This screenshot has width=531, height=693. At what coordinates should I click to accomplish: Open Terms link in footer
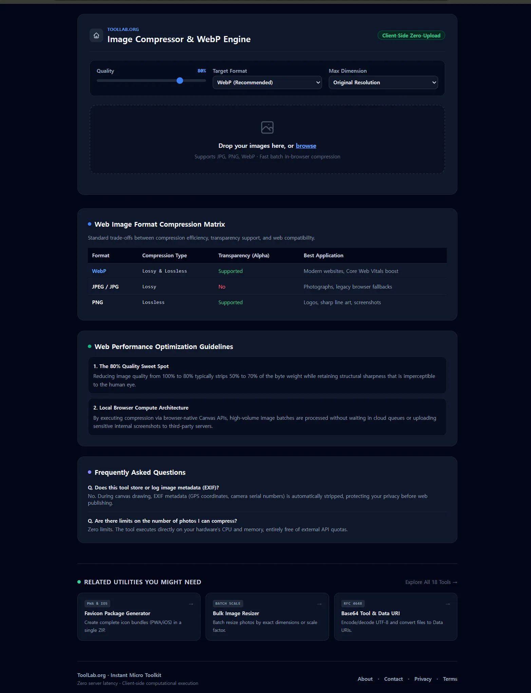450,679
